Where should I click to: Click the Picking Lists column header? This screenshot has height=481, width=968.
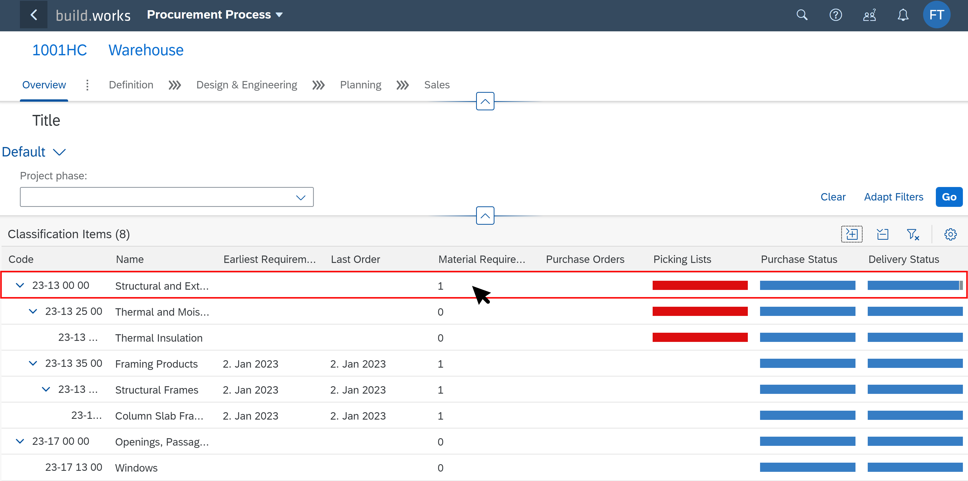[682, 260]
